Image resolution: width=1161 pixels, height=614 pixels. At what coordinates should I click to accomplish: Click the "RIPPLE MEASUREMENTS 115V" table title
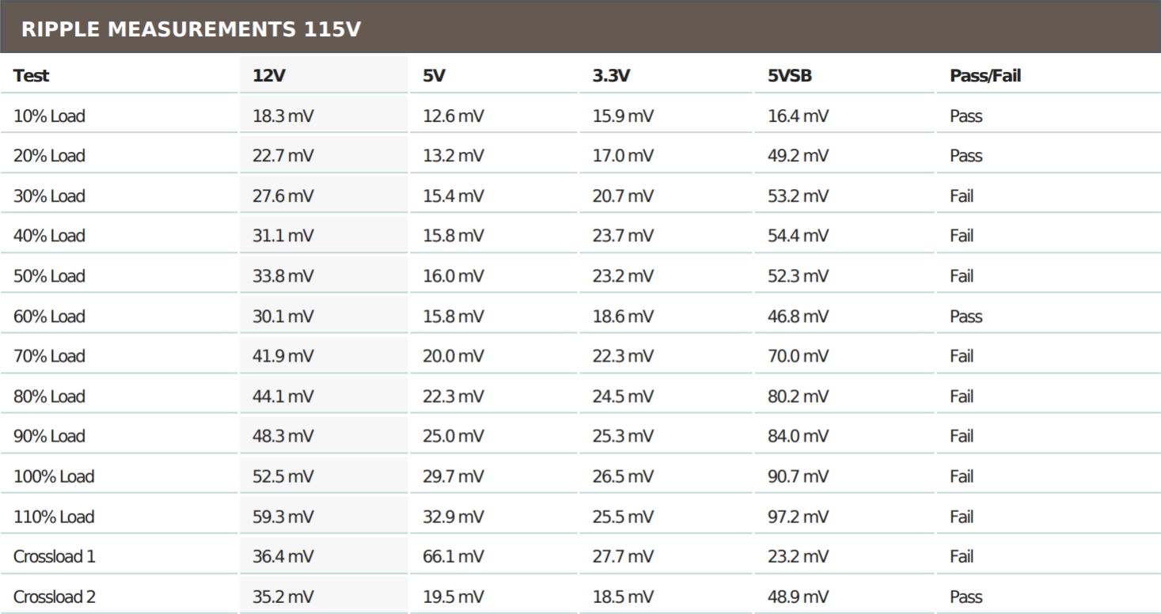(x=191, y=30)
